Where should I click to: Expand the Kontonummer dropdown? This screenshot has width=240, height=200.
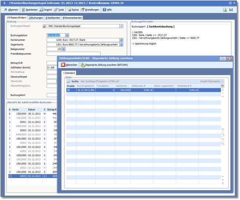coord(121,40)
